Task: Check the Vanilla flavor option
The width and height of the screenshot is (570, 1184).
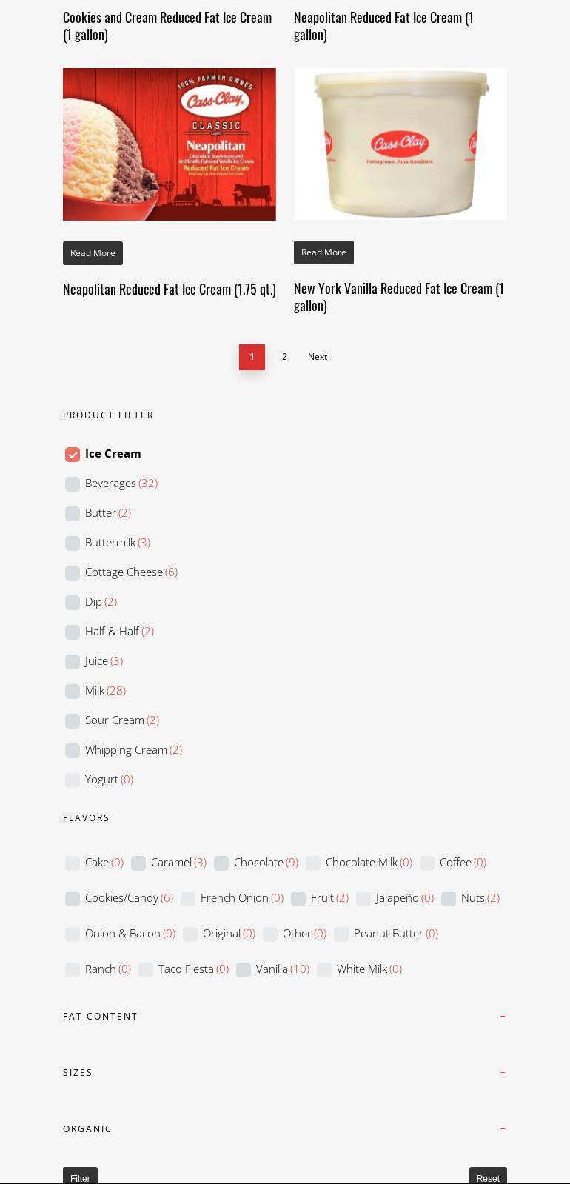Action: tap(244, 969)
